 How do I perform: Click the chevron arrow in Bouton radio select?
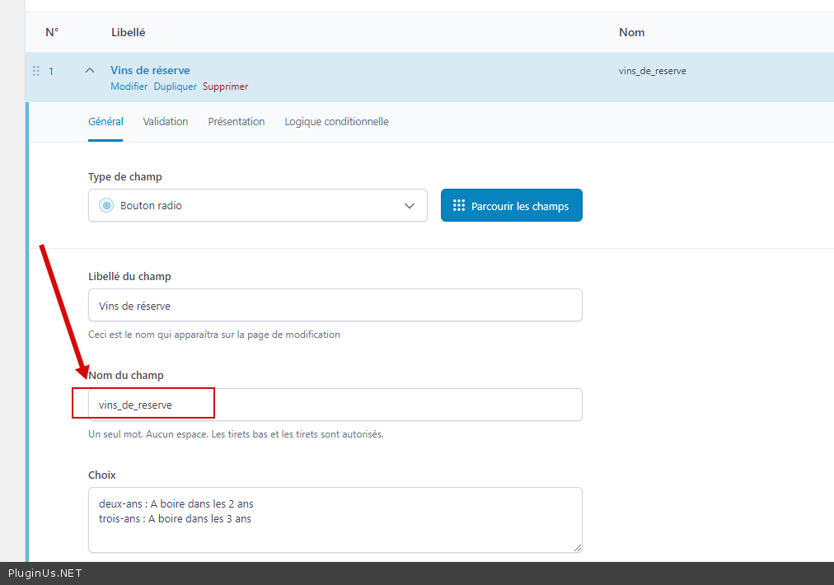click(x=410, y=206)
